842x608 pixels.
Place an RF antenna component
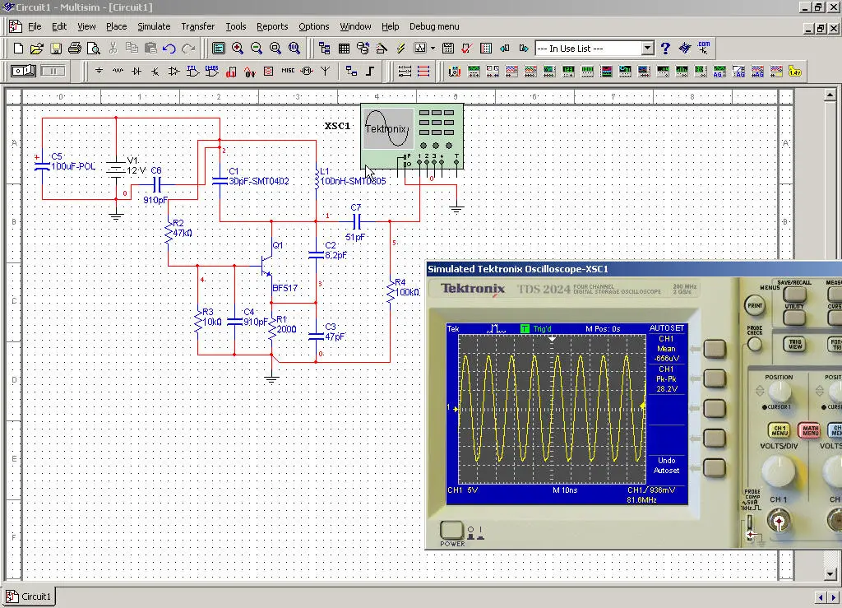326,71
